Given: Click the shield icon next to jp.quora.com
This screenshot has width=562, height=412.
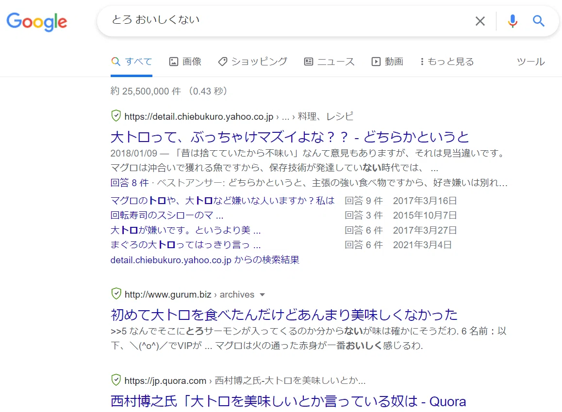Looking at the screenshot, I should coord(116,380).
